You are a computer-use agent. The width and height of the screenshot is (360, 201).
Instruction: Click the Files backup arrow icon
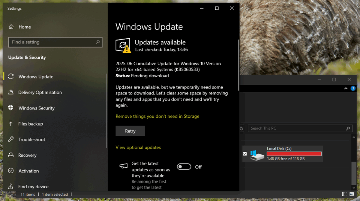pyautogui.click(x=11, y=124)
